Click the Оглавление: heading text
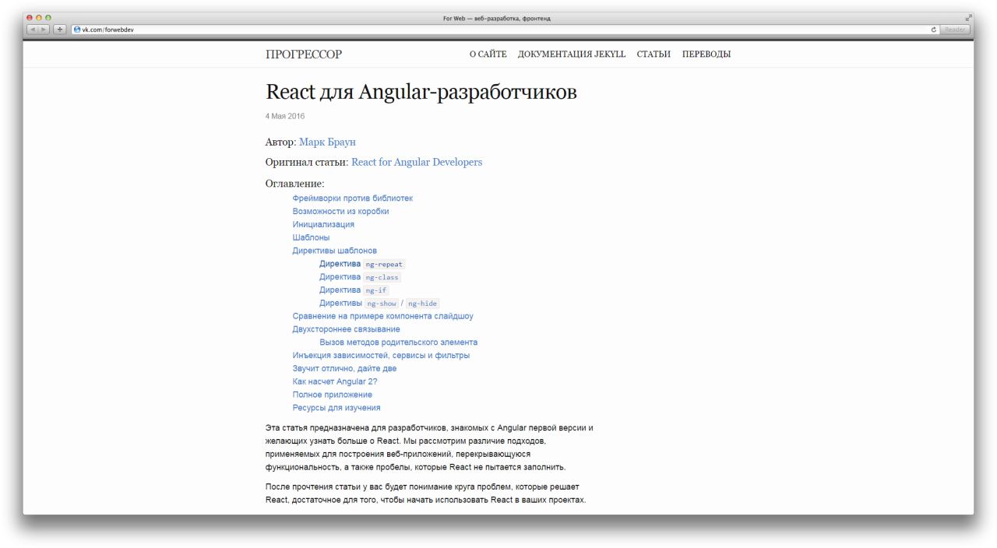 [295, 184]
